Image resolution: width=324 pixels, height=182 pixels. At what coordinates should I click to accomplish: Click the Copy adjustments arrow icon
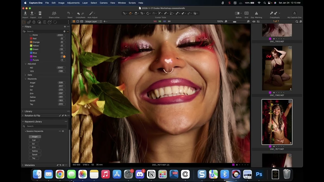click(272, 13)
